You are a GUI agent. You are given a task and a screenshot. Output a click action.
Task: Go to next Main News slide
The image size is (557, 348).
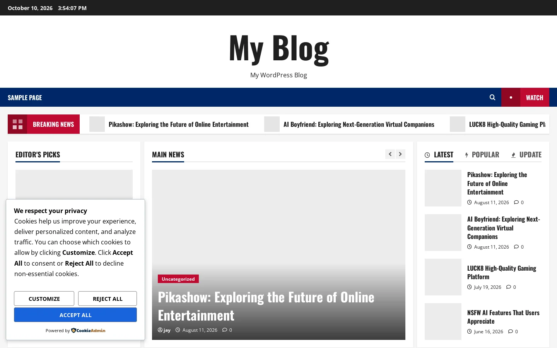pyautogui.click(x=400, y=154)
